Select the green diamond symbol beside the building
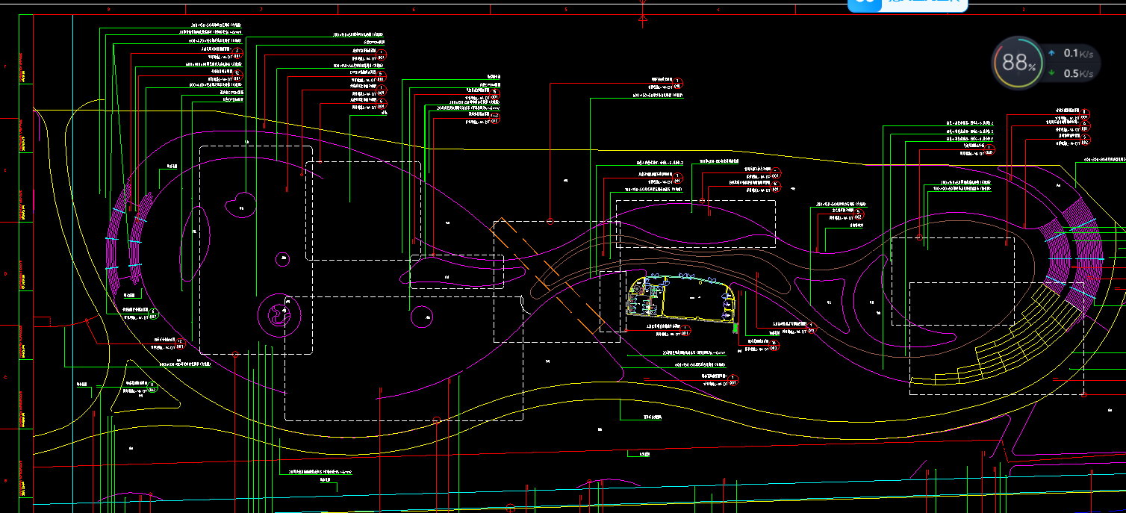The image size is (1126, 513). 735,327
